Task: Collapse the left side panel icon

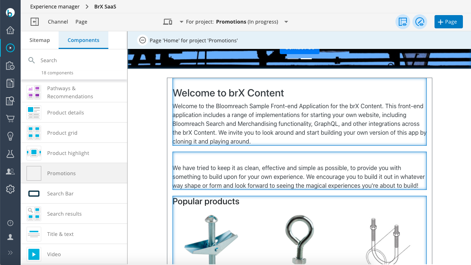Action: (35, 22)
